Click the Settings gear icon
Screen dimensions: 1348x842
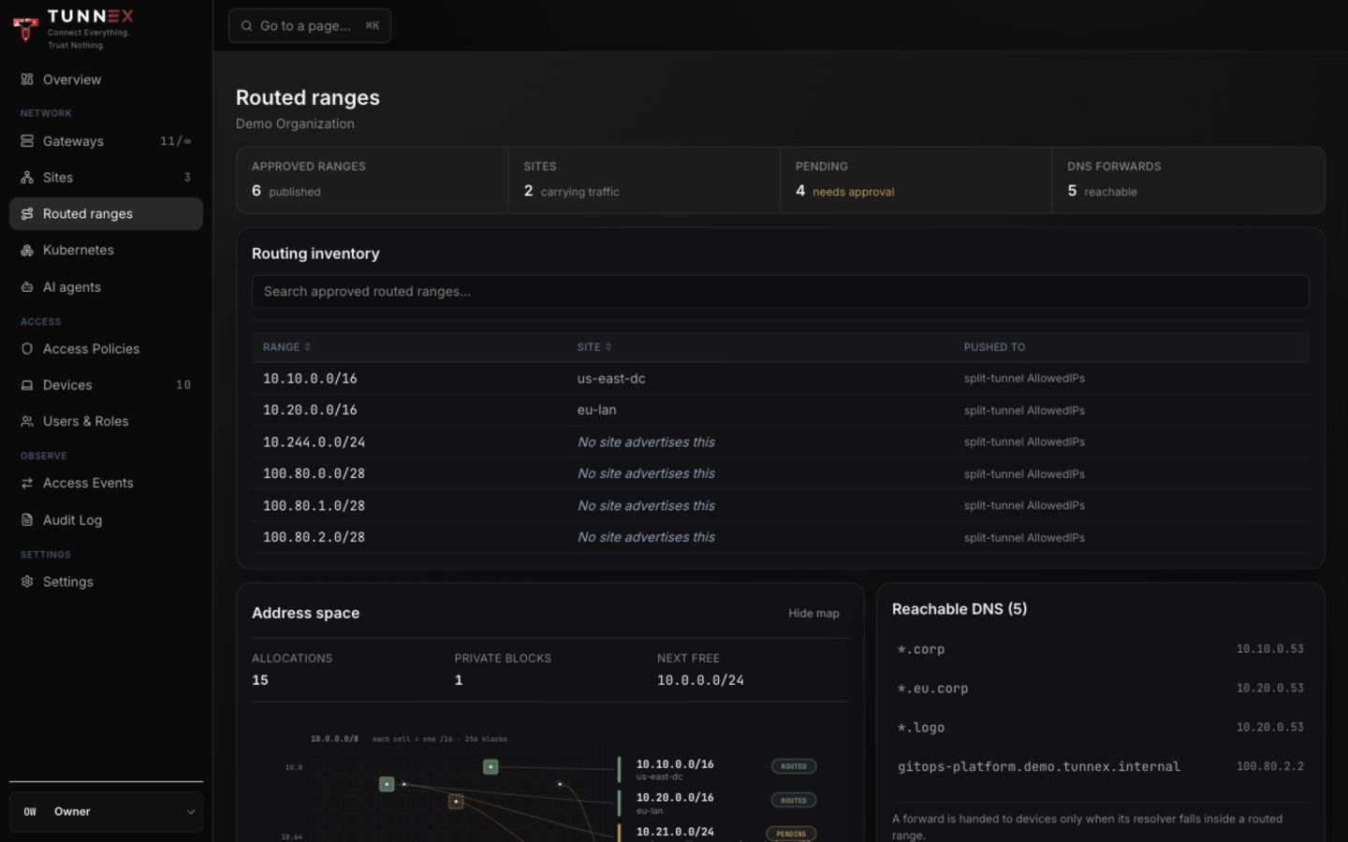[x=27, y=582]
